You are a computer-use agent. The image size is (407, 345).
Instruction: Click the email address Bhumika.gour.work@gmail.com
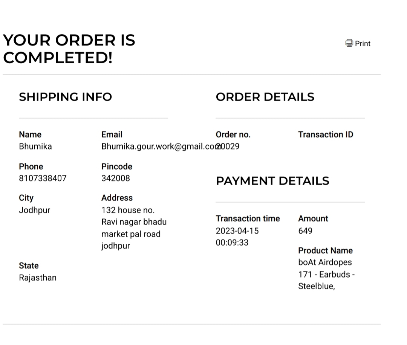coord(158,147)
